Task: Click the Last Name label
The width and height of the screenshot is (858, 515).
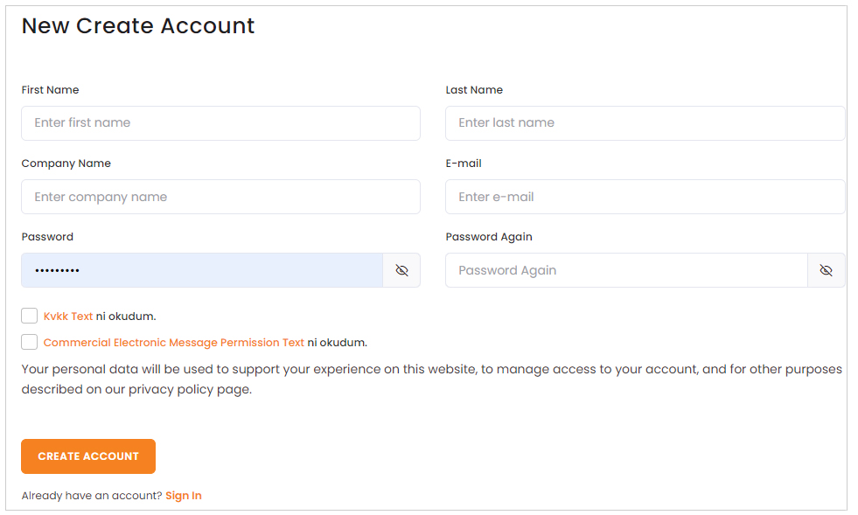Action: [x=474, y=90]
